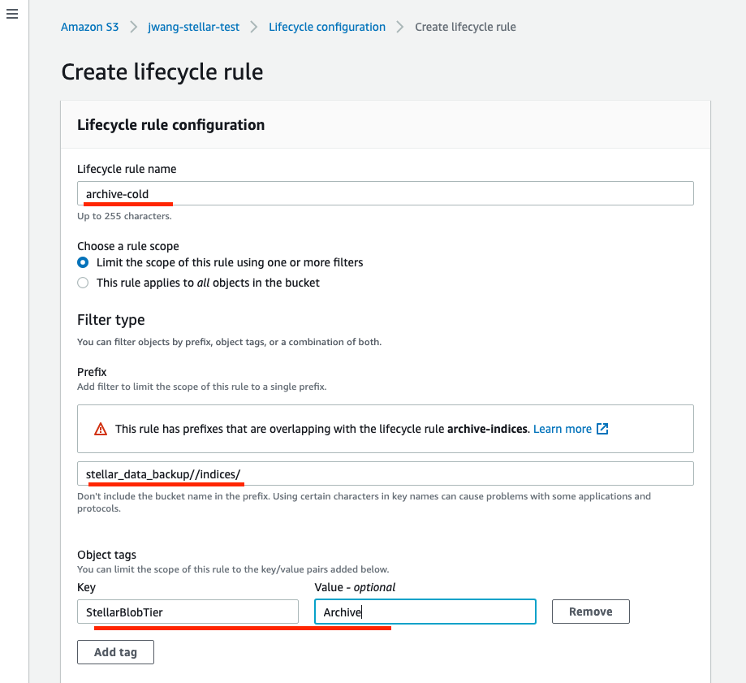Click the chevron after Amazon S3 breadcrumb

133,27
